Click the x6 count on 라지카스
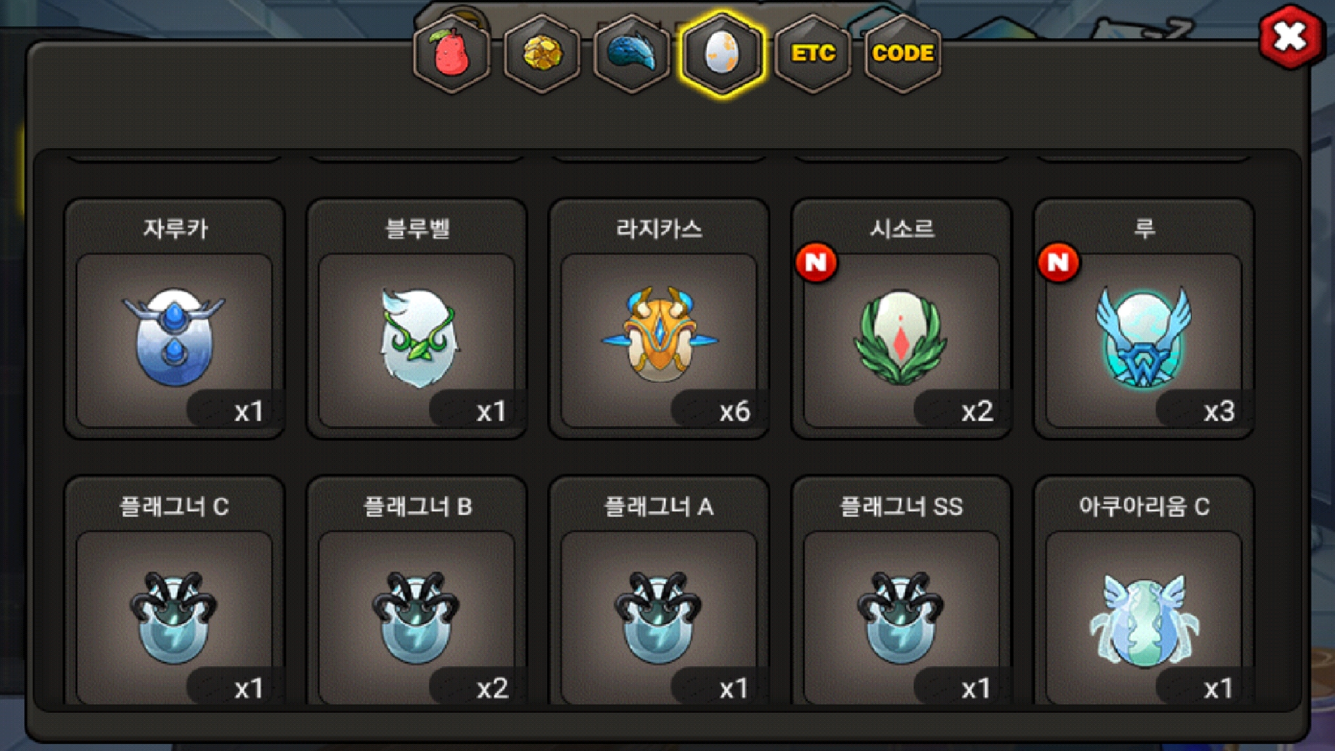The height and width of the screenshot is (751, 1335). pos(734,412)
